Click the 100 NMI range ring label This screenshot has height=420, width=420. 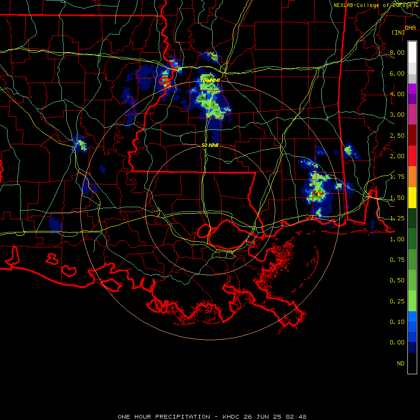click(x=210, y=80)
